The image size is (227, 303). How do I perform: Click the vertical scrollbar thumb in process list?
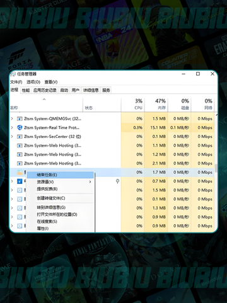pos(216,168)
